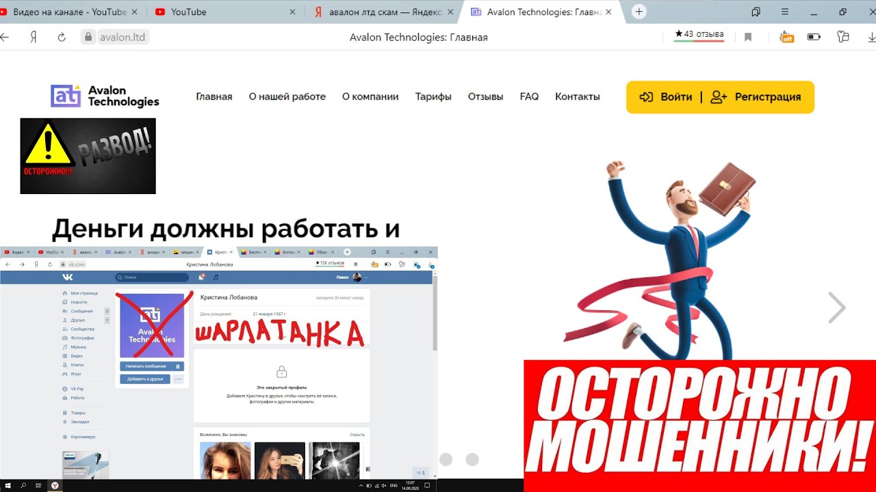This screenshot has width=876, height=492.
Task: Reload the avalon.ltd page
Action: coord(62,37)
